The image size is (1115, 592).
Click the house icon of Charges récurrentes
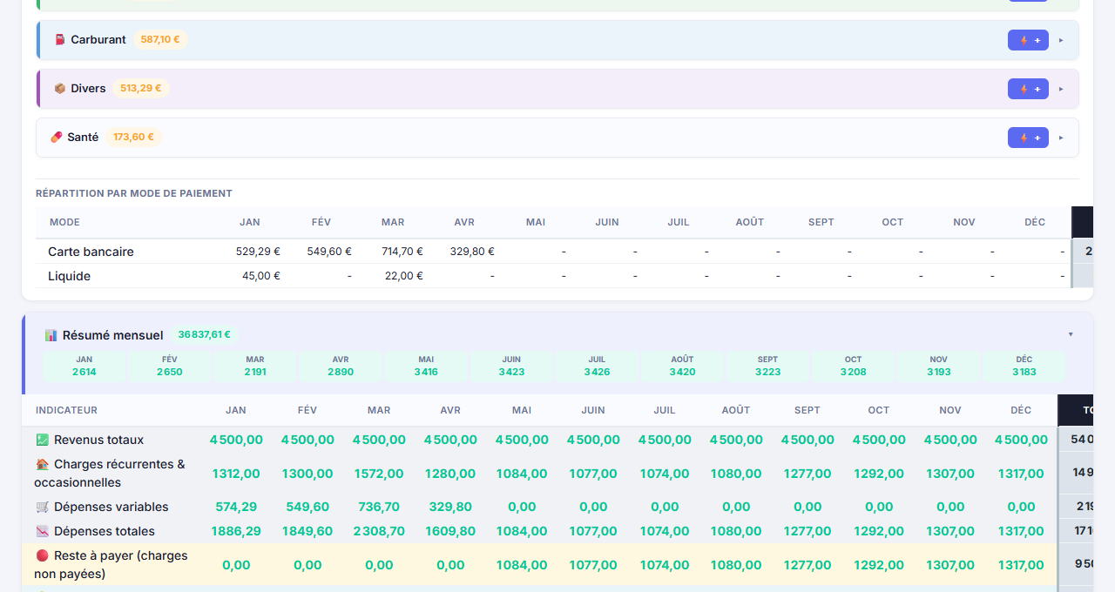tap(43, 464)
